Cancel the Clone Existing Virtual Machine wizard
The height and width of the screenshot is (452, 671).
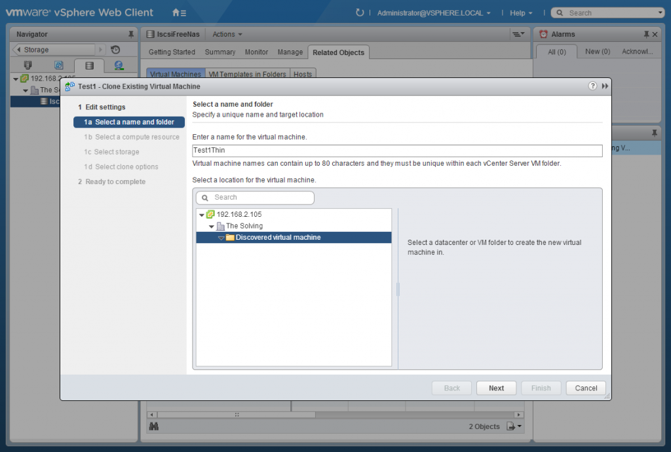(x=585, y=388)
